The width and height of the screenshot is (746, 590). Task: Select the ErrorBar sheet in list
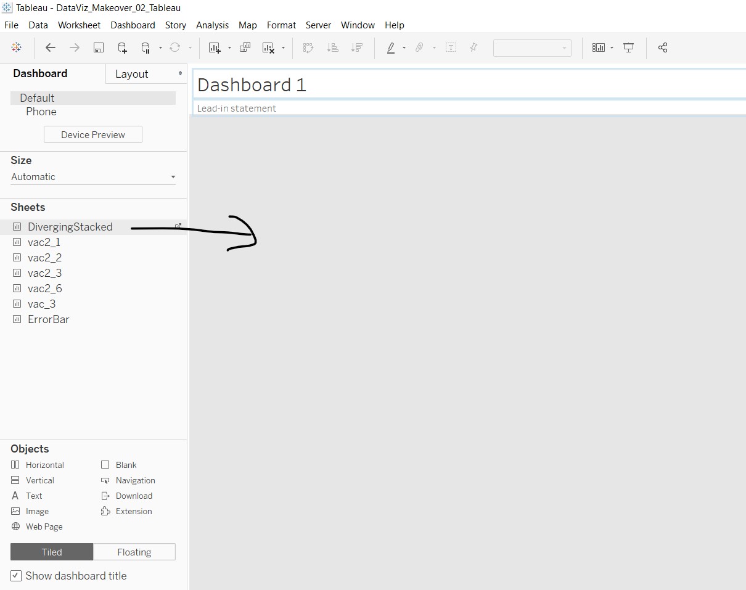[48, 319]
